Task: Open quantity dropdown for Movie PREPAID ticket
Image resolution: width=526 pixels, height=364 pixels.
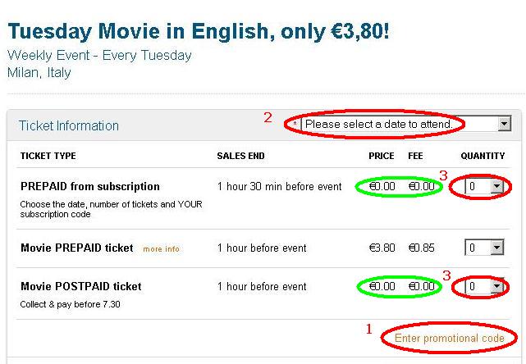Action: point(484,248)
